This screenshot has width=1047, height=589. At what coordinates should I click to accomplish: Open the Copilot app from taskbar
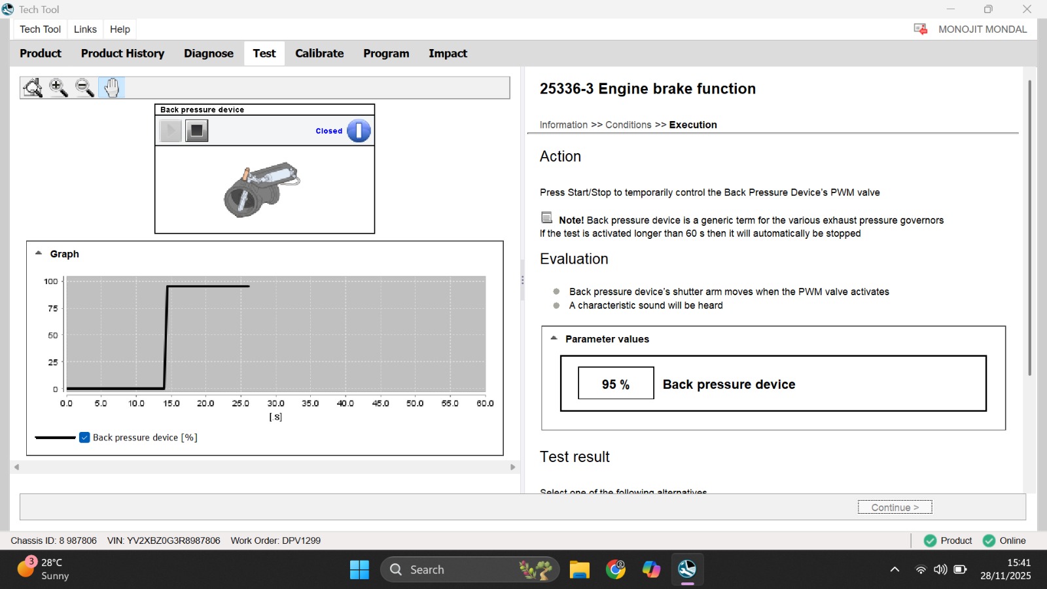[x=651, y=569]
